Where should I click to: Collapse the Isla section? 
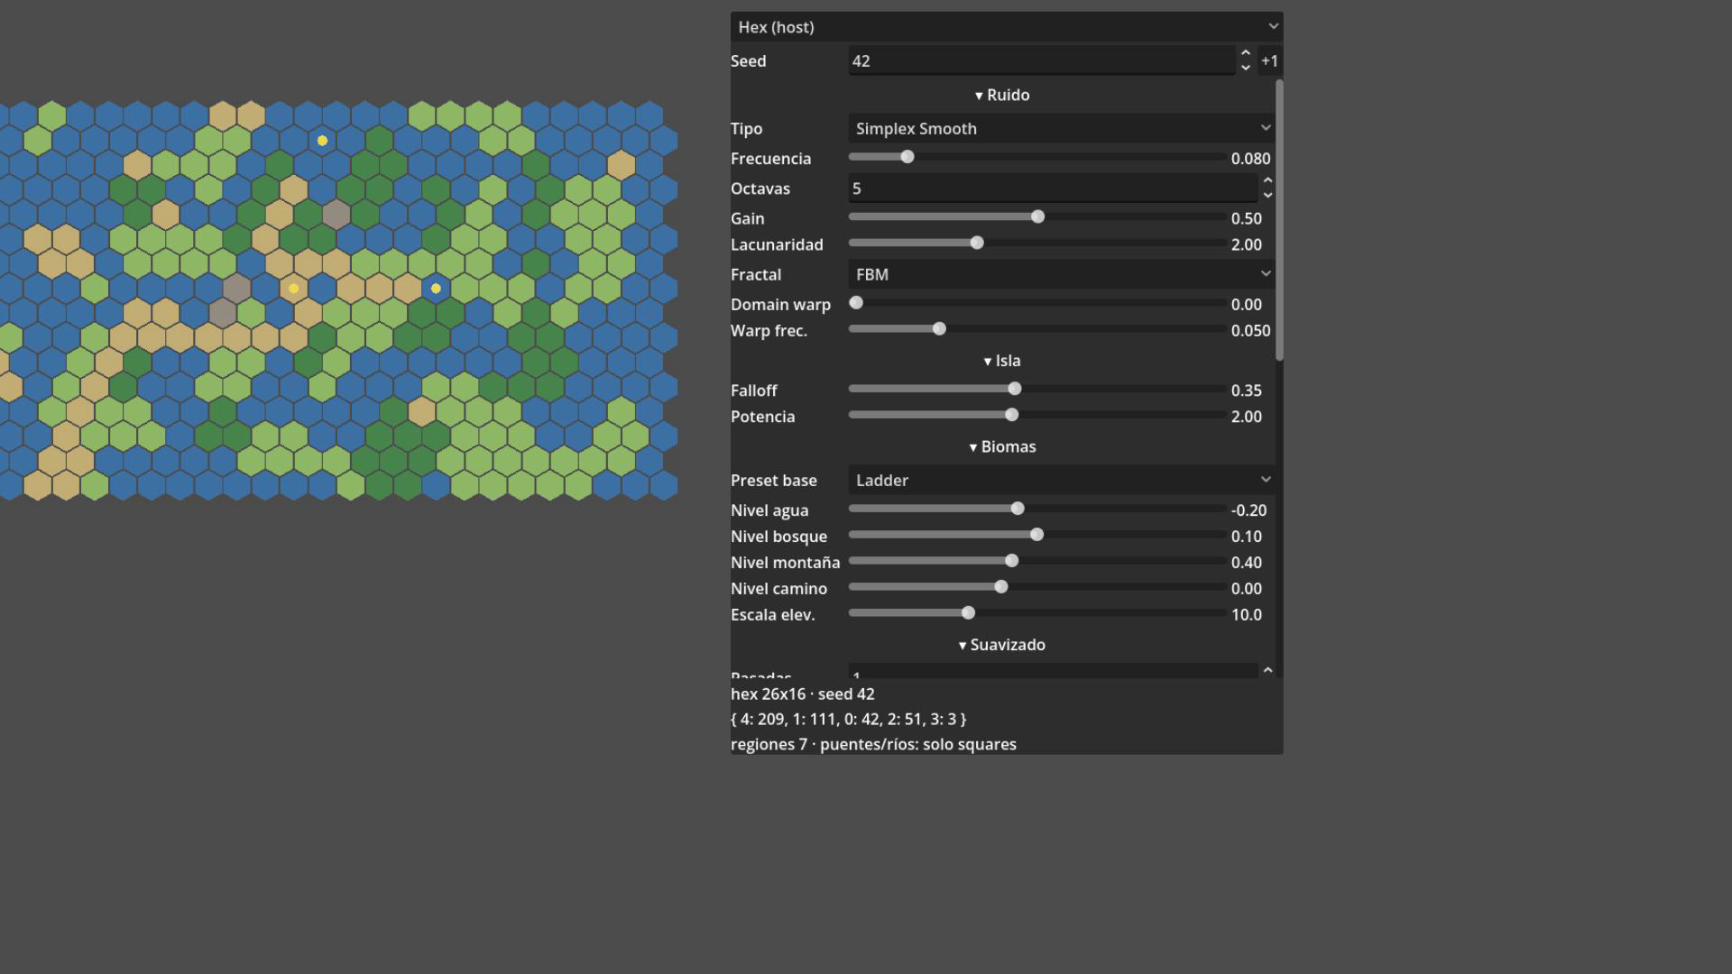(1002, 361)
